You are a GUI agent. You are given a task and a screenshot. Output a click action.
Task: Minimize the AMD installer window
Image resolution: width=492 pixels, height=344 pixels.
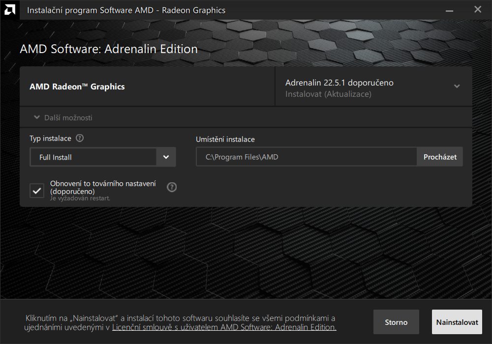tap(449, 10)
